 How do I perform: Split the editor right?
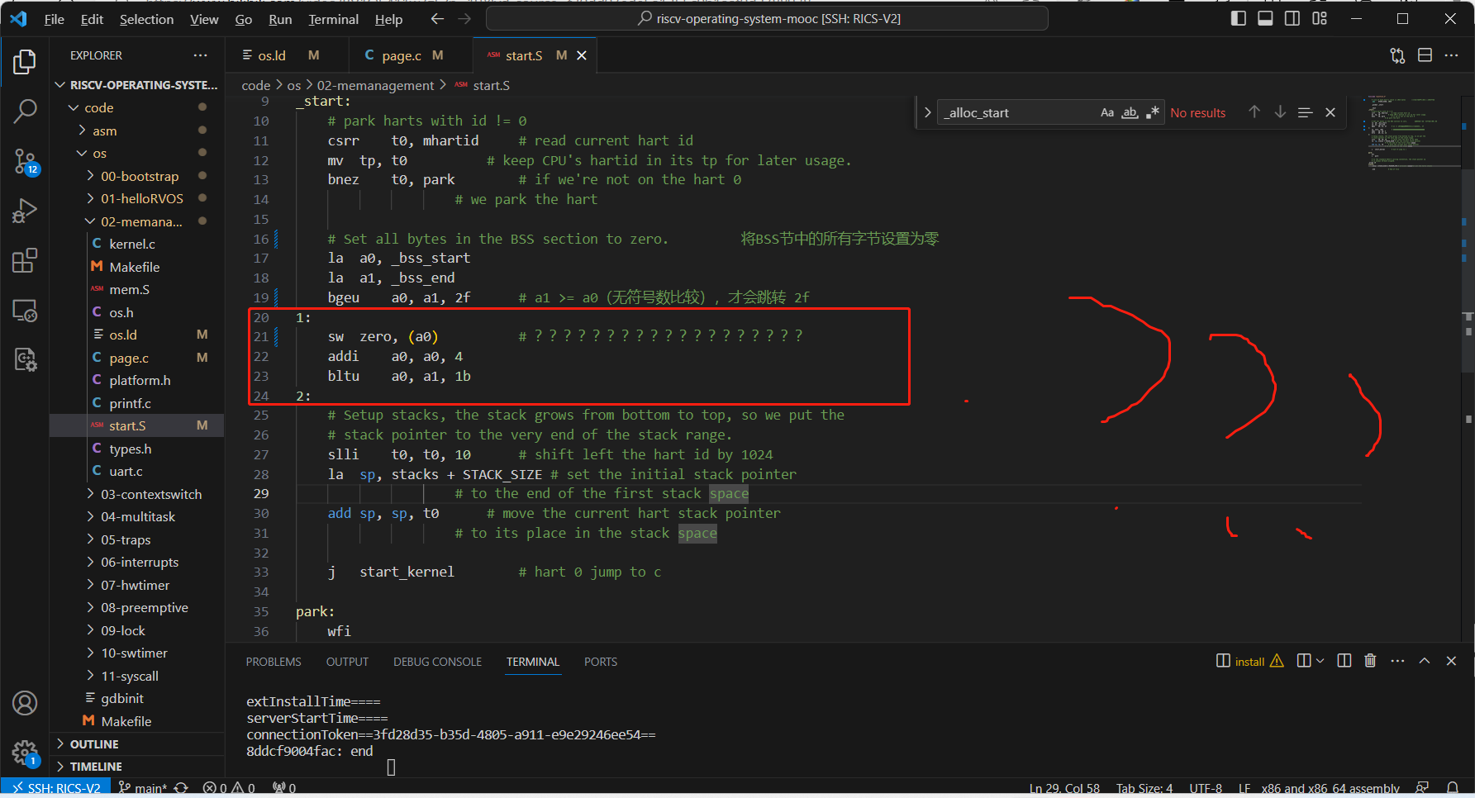(x=1425, y=55)
